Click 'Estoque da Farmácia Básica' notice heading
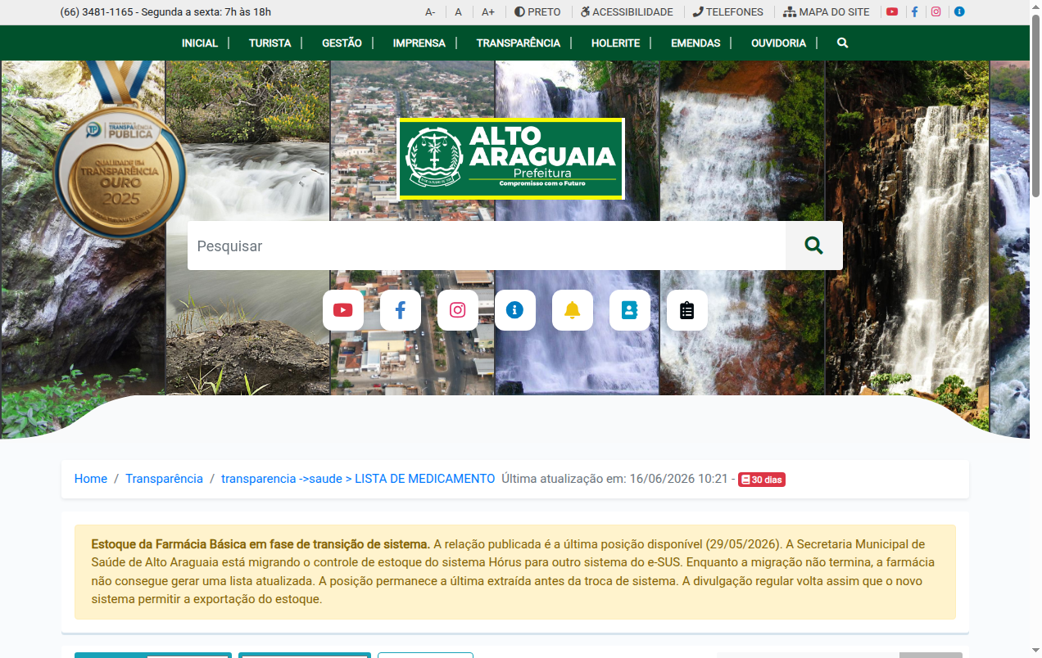Viewport: 1042px width, 658px height. coord(260,544)
